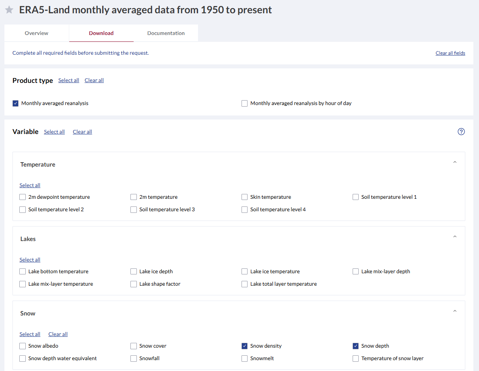Click the 'Complete all required fields' notice

tap(81, 53)
